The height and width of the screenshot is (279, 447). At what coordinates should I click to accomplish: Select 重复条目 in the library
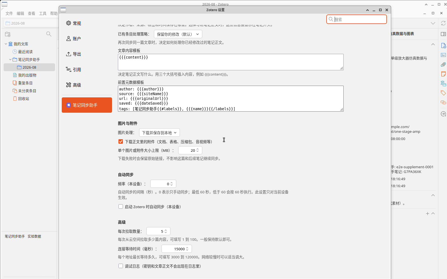coord(25,83)
